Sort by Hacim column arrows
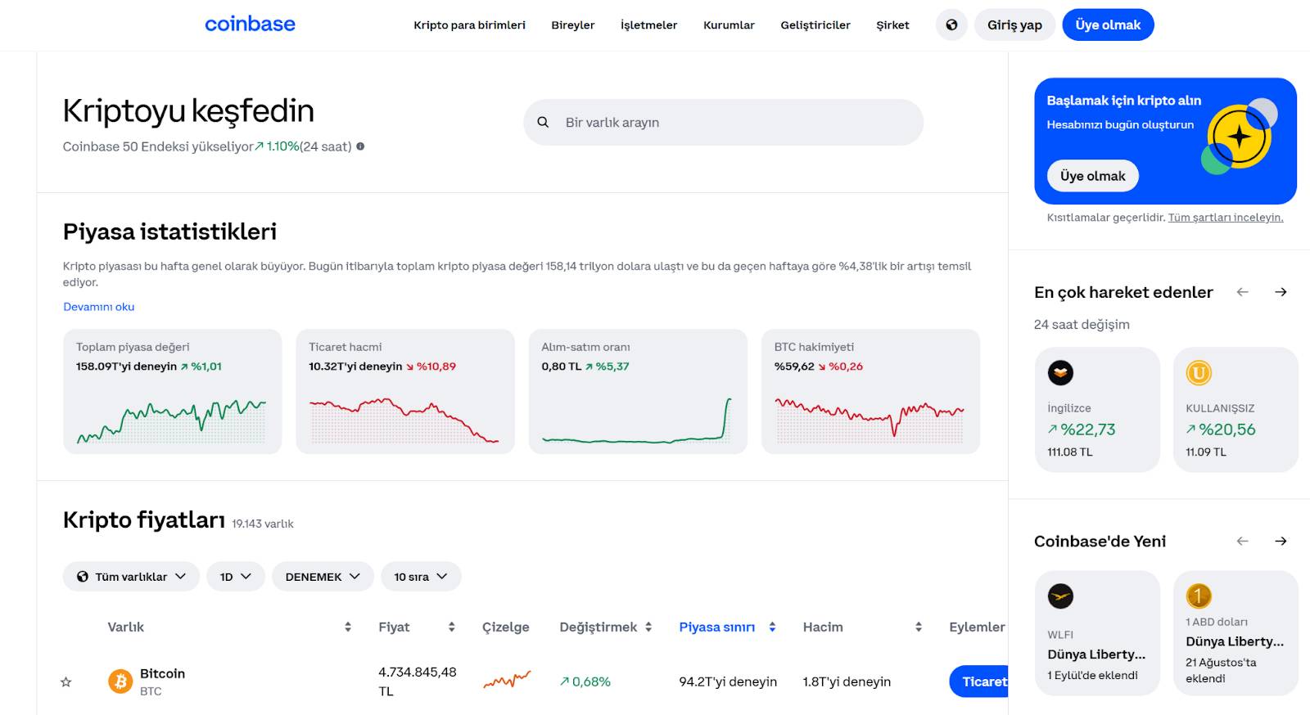This screenshot has height=715, width=1310. click(x=919, y=627)
